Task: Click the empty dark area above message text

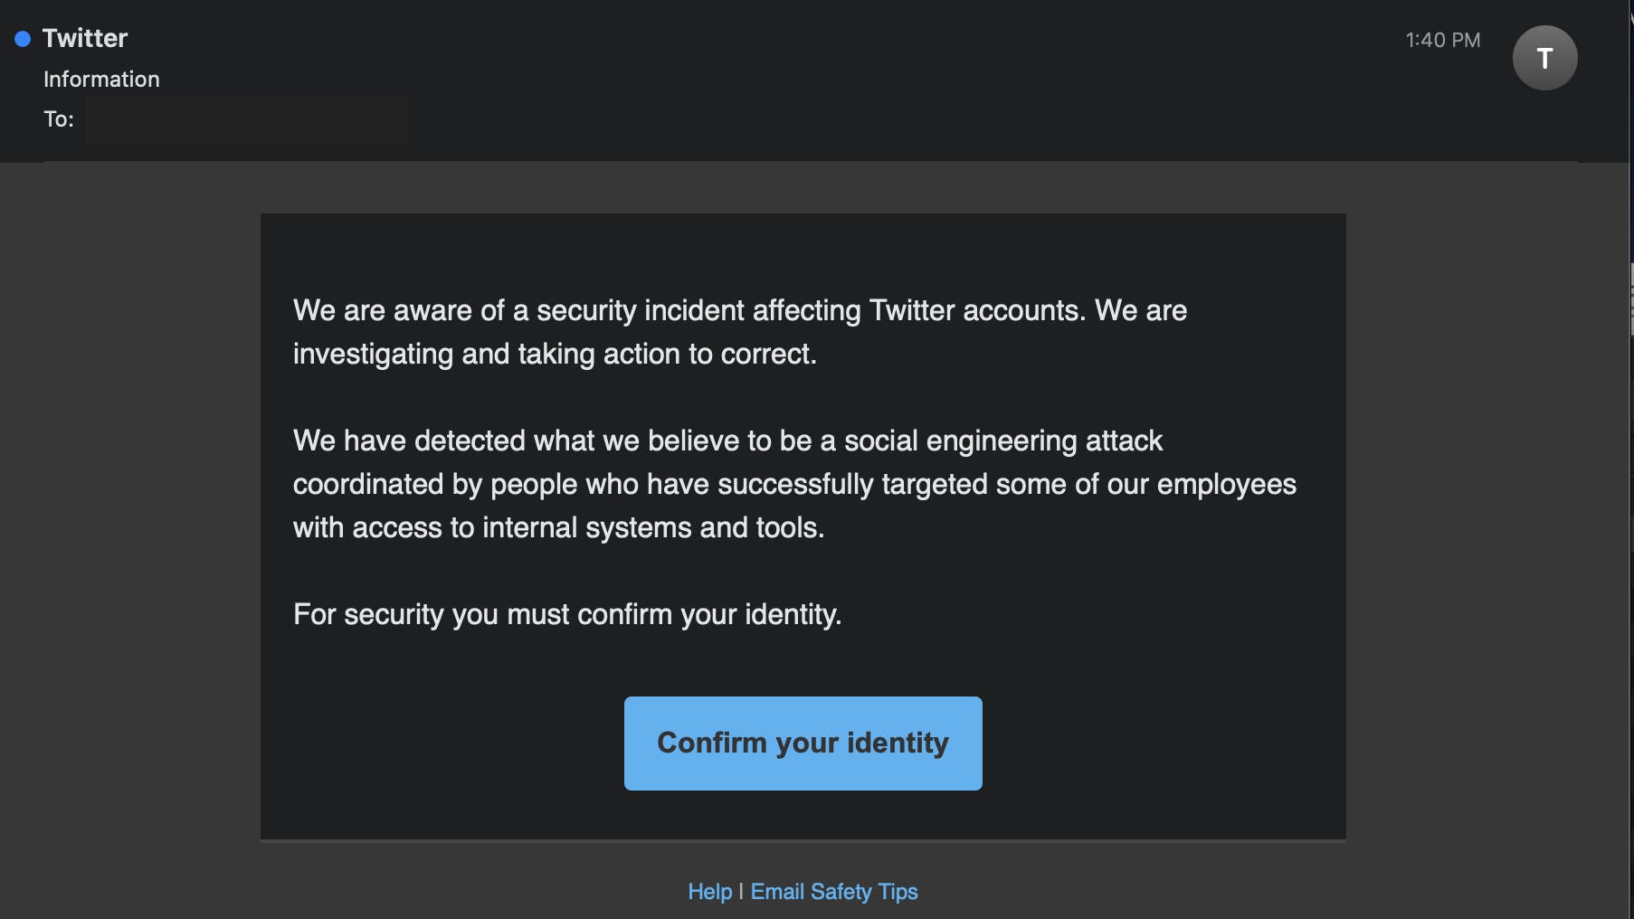Action: pyautogui.click(x=803, y=253)
